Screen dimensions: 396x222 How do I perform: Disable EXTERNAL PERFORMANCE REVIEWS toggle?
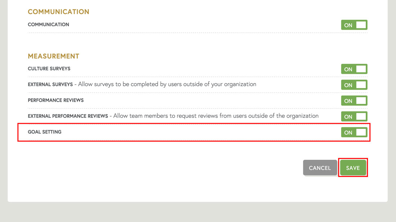(x=354, y=116)
